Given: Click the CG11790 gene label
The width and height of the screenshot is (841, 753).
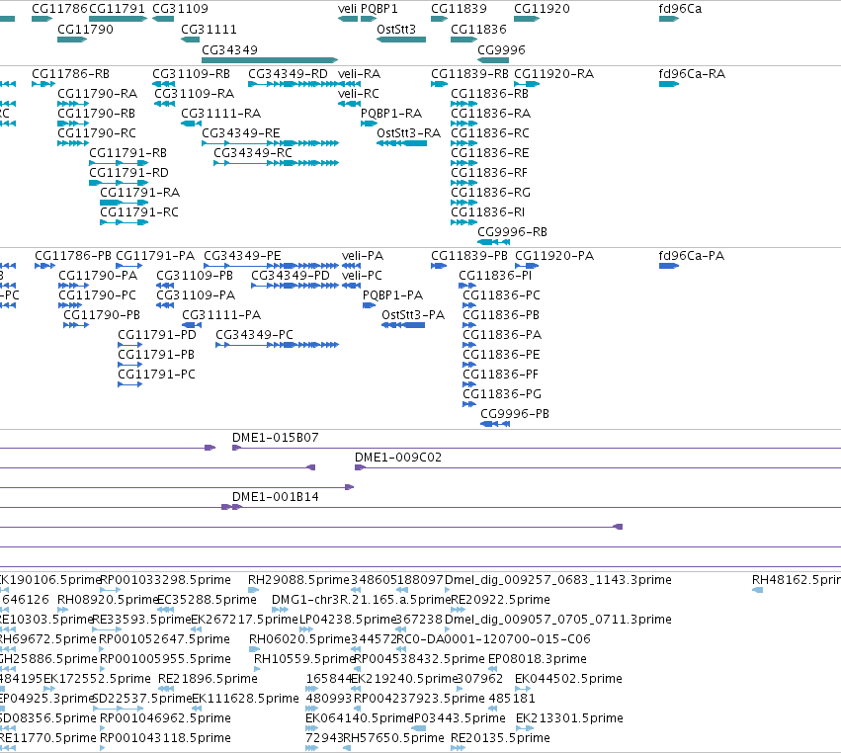Looking at the screenshot, I should [x=85, y=29].
